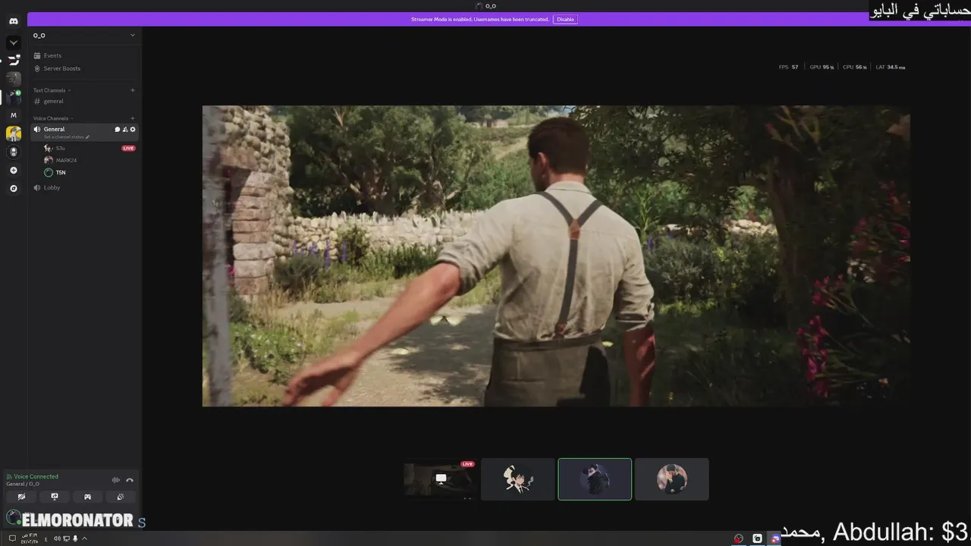Open red recording app on taskbar
Viewport: 971px width, 546px height.
pos(739,538)
